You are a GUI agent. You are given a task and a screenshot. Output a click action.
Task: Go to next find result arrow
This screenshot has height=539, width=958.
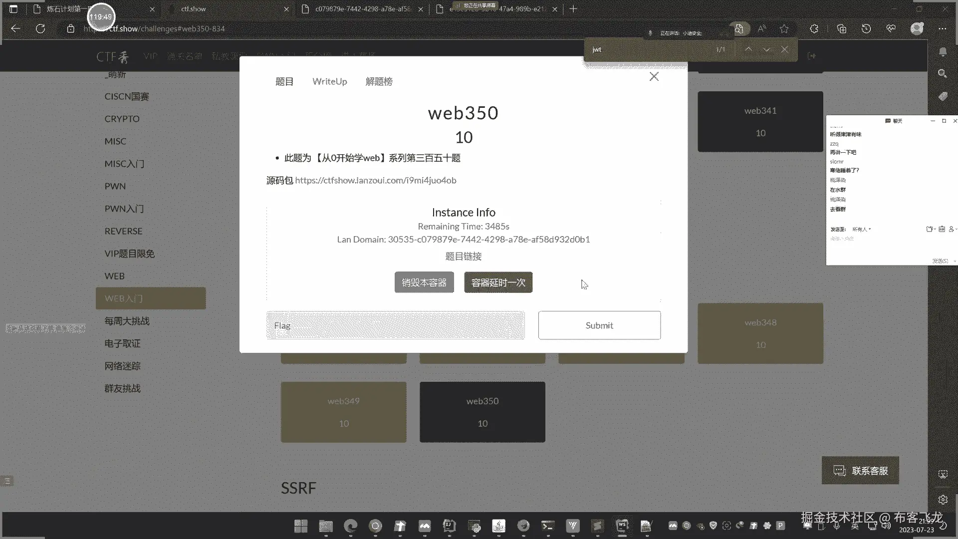tap(766, 49)
